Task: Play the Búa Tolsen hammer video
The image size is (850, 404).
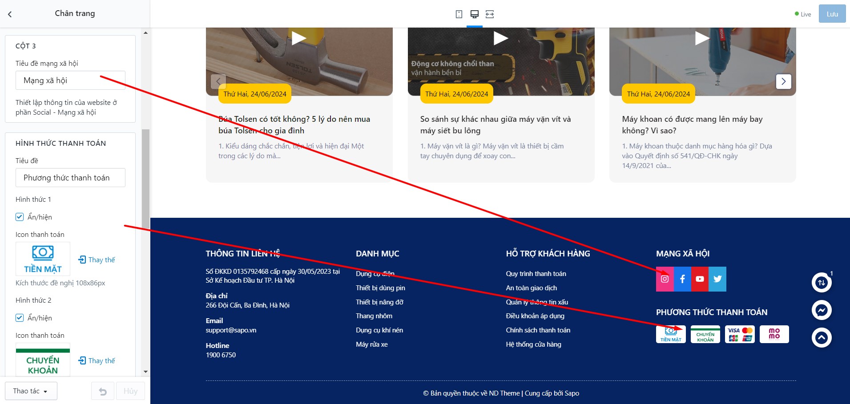Action: [298, 38]
